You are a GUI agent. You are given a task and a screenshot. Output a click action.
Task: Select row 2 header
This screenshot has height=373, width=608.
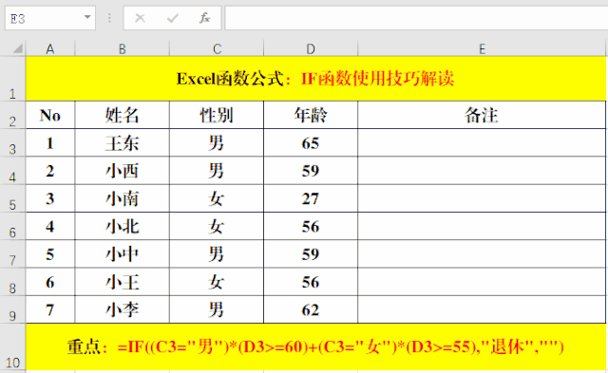coord(12,116)
